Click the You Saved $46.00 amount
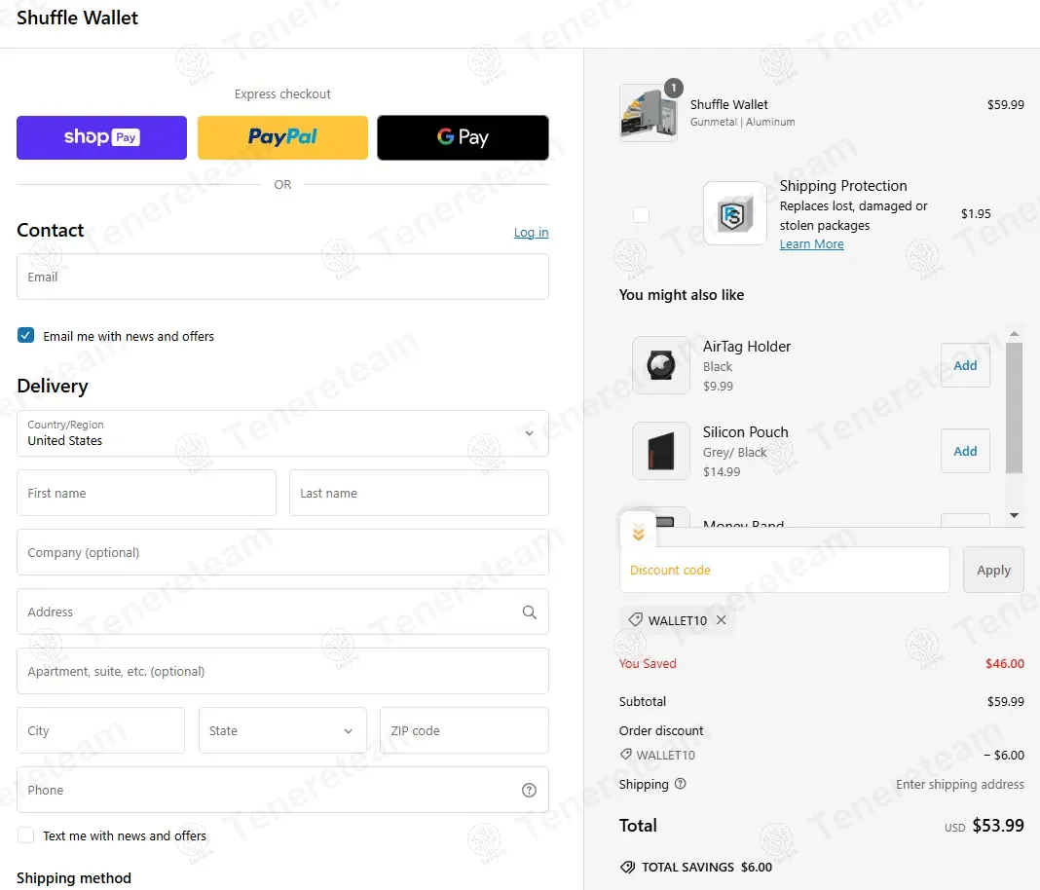The height and width of the screenshot is (890, 1040). tap(1005, 663)
